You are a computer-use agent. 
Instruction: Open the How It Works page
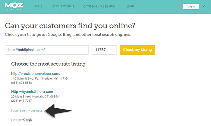coord(63,6)
